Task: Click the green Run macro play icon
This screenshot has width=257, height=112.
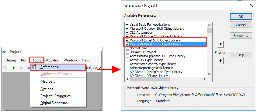Action: click(14, 68)
